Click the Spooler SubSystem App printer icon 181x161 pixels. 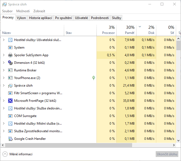[x=10, y=55]
